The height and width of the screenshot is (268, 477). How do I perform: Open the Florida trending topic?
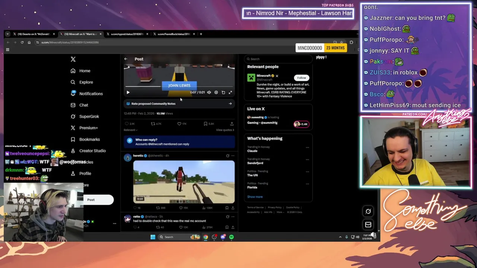[x=252, y=187]
